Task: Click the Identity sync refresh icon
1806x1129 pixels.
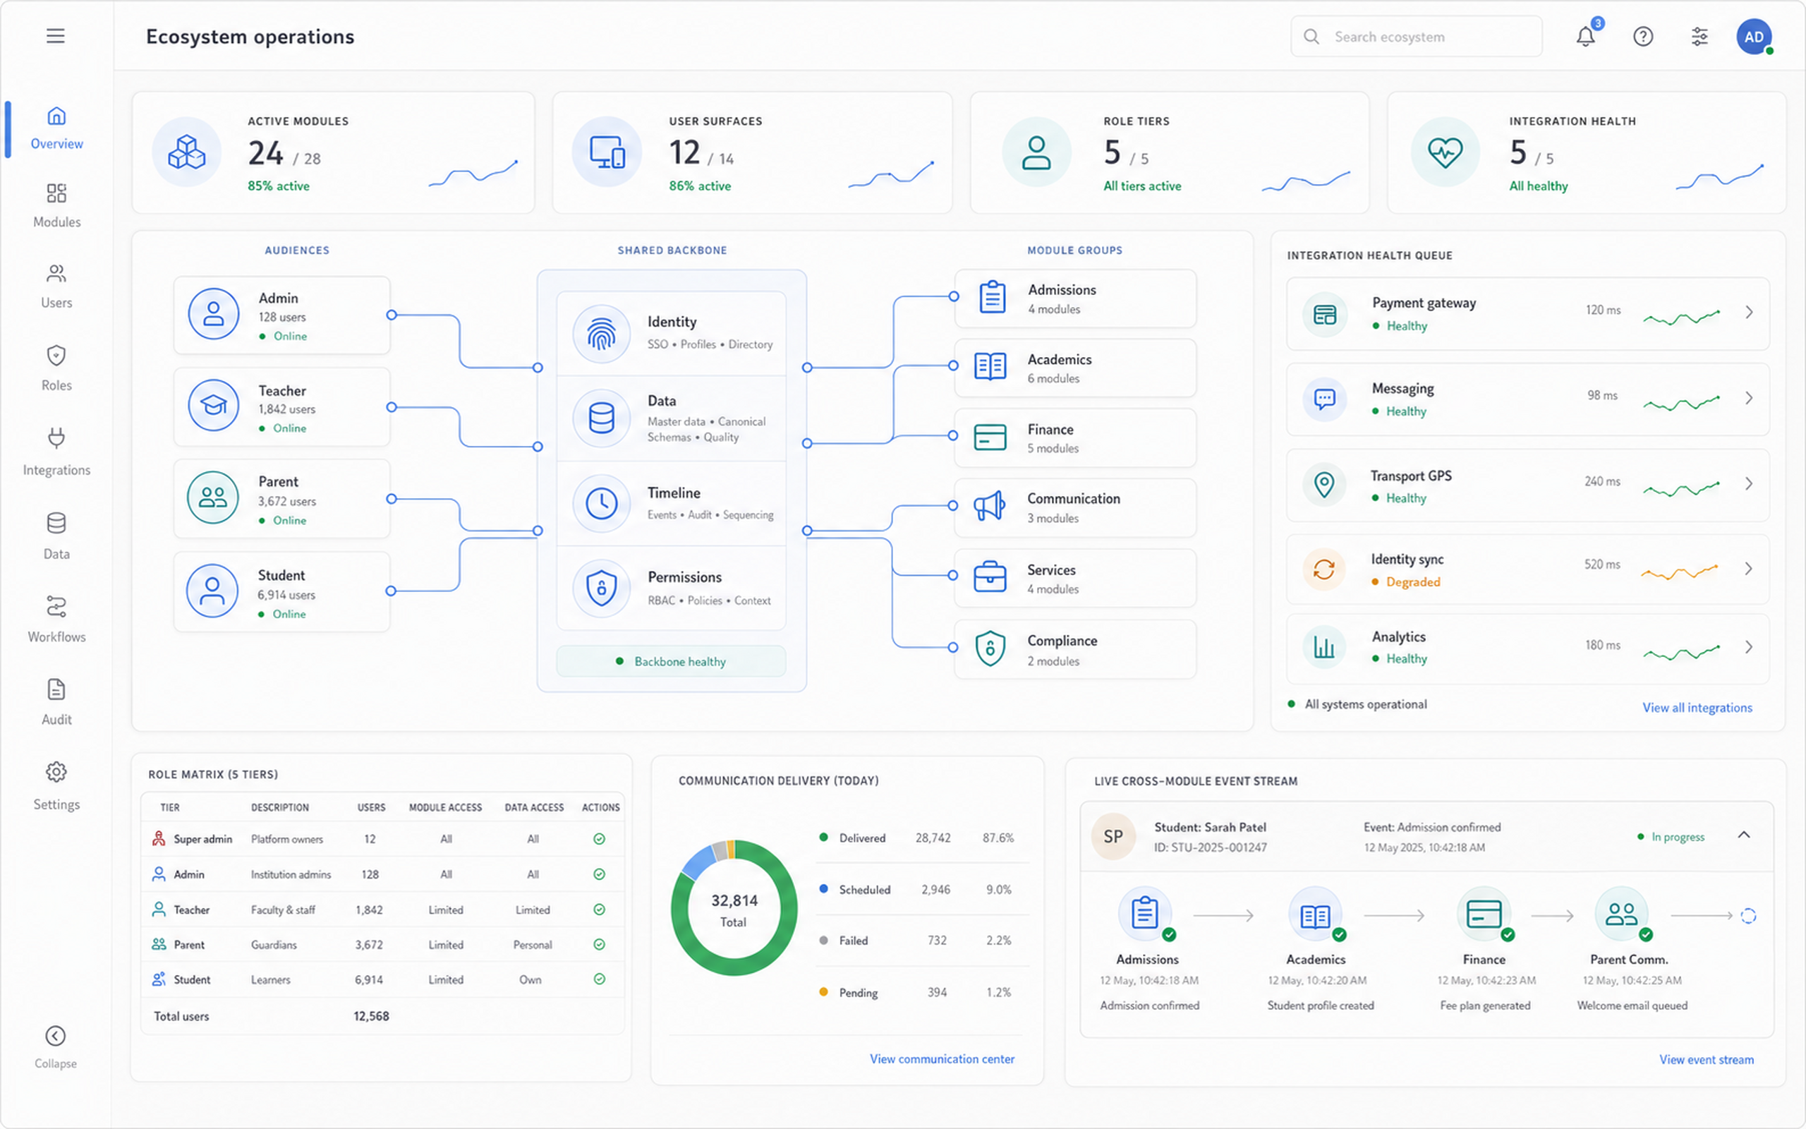Action: [1324, 569]
